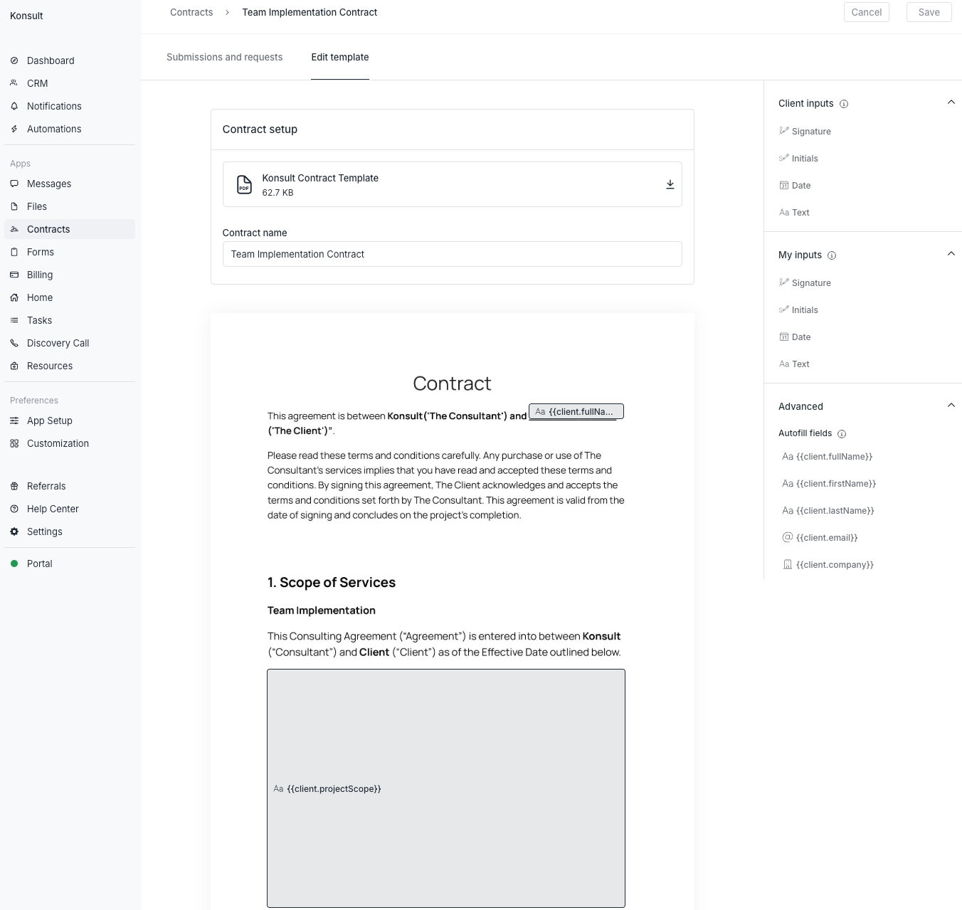Viewport: 962px width, 910px height.
Task: Download the Konsult Contract Template PDF
Action: point(670,184)
